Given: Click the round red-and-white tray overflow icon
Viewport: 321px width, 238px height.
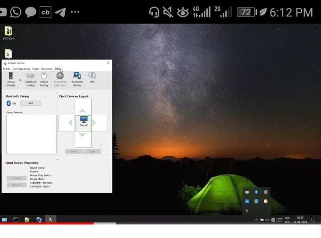Looking at the screenshot, I should click(x=265, y=201).
